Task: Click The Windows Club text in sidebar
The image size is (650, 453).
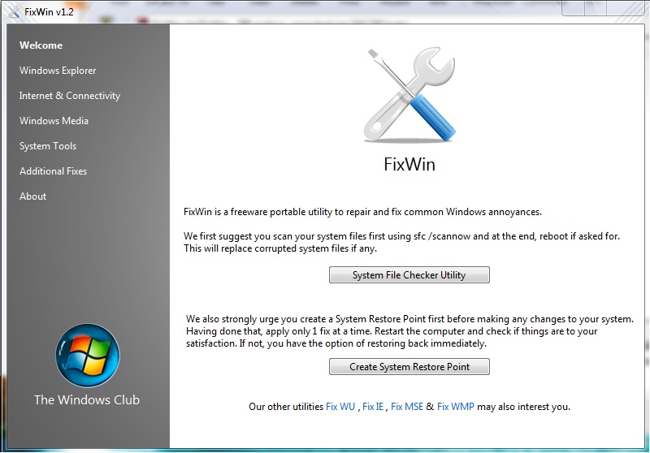Action: [87, 399]
